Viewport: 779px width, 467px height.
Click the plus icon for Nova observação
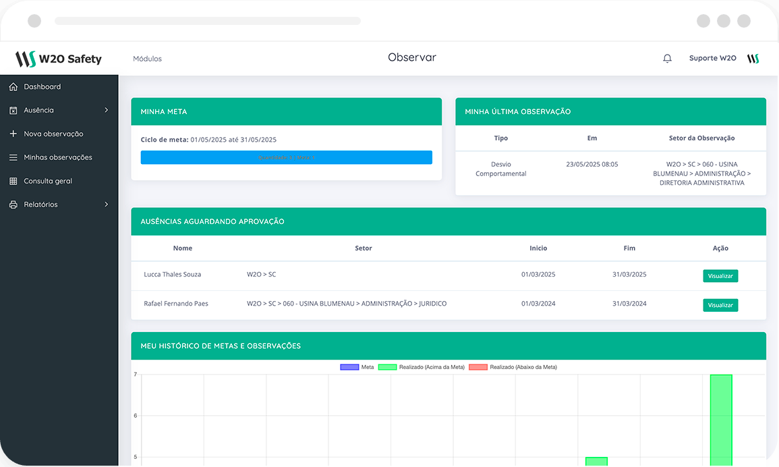13,134
